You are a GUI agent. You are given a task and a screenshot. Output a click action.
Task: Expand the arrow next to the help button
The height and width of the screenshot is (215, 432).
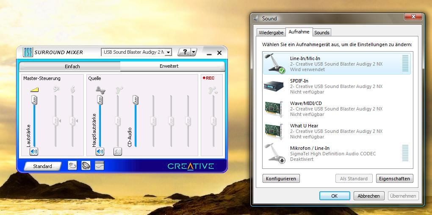(x=194, y=52)
